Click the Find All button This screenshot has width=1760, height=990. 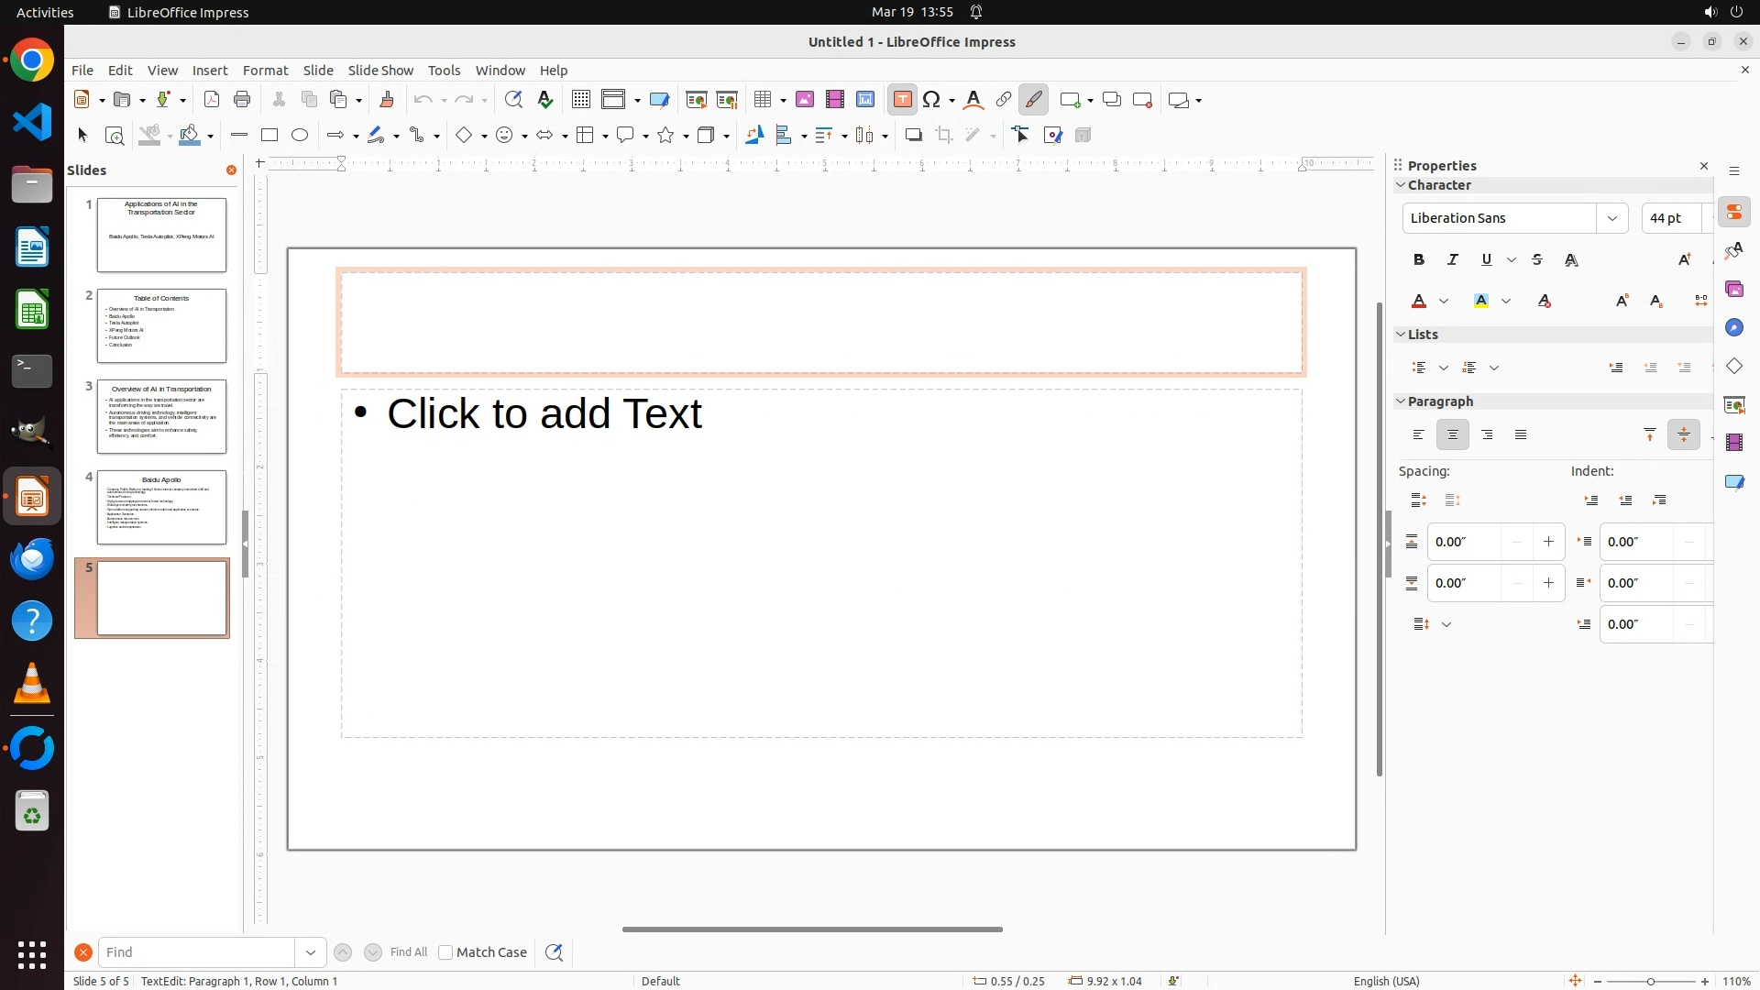[x=408, y=952]
